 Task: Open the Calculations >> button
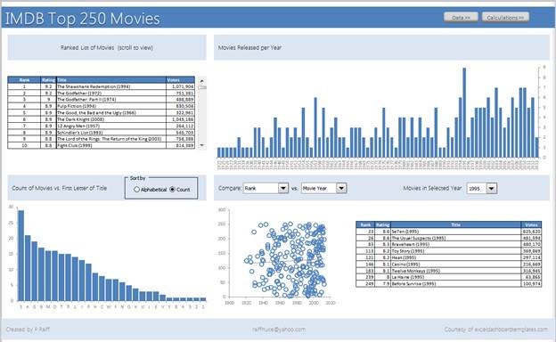(x=505, y=17)
